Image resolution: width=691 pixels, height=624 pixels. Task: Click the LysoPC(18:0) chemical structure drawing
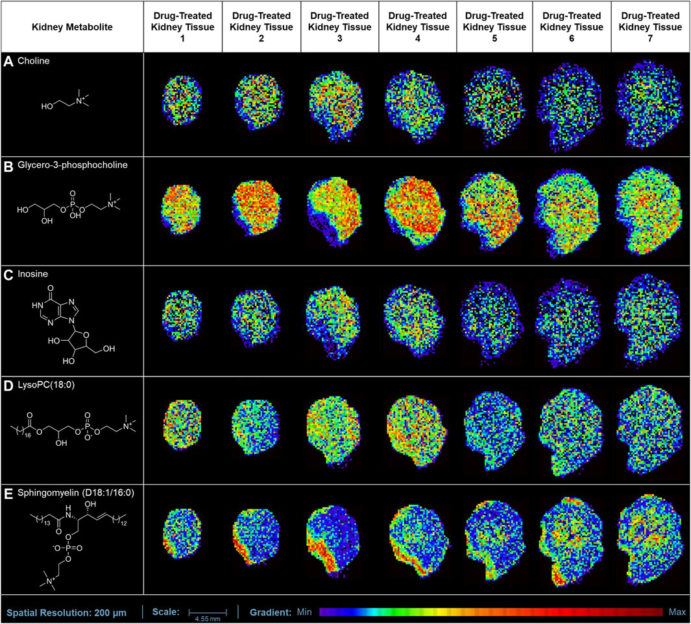(74, 428)
